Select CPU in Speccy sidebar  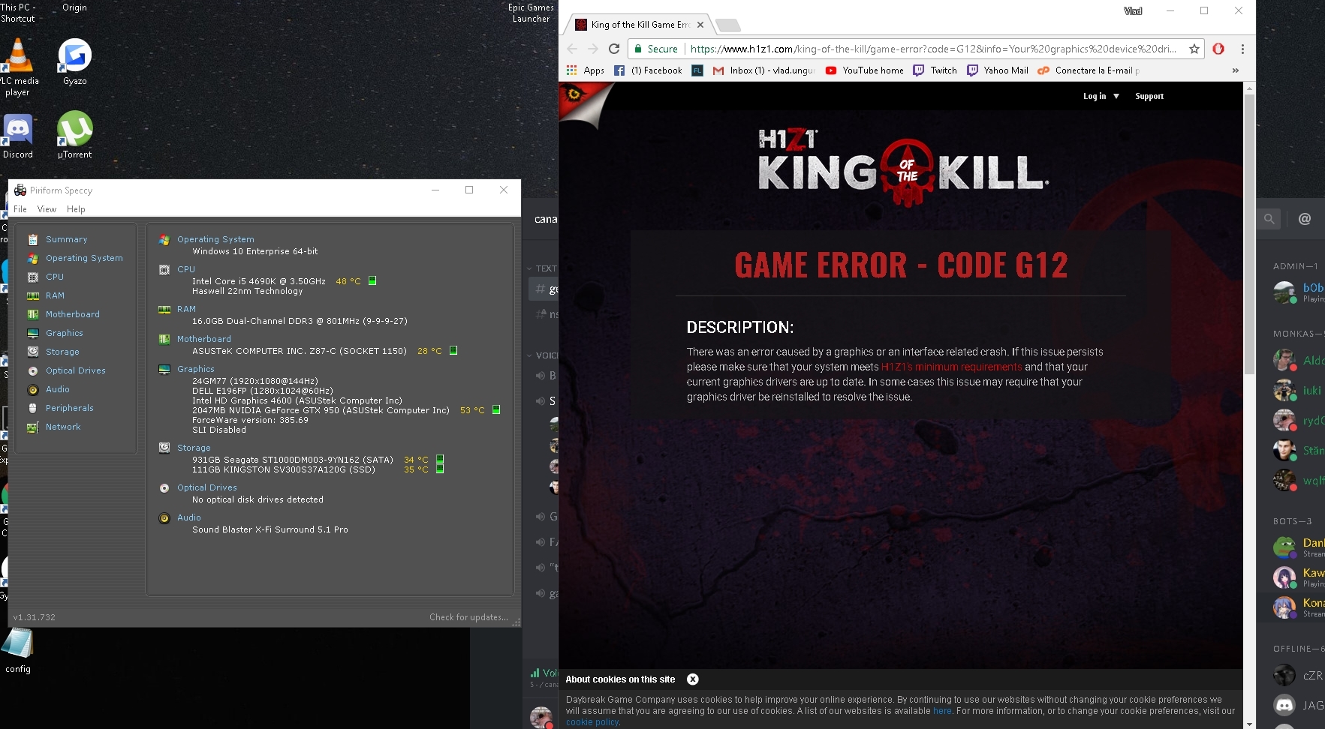pos(55,277)
